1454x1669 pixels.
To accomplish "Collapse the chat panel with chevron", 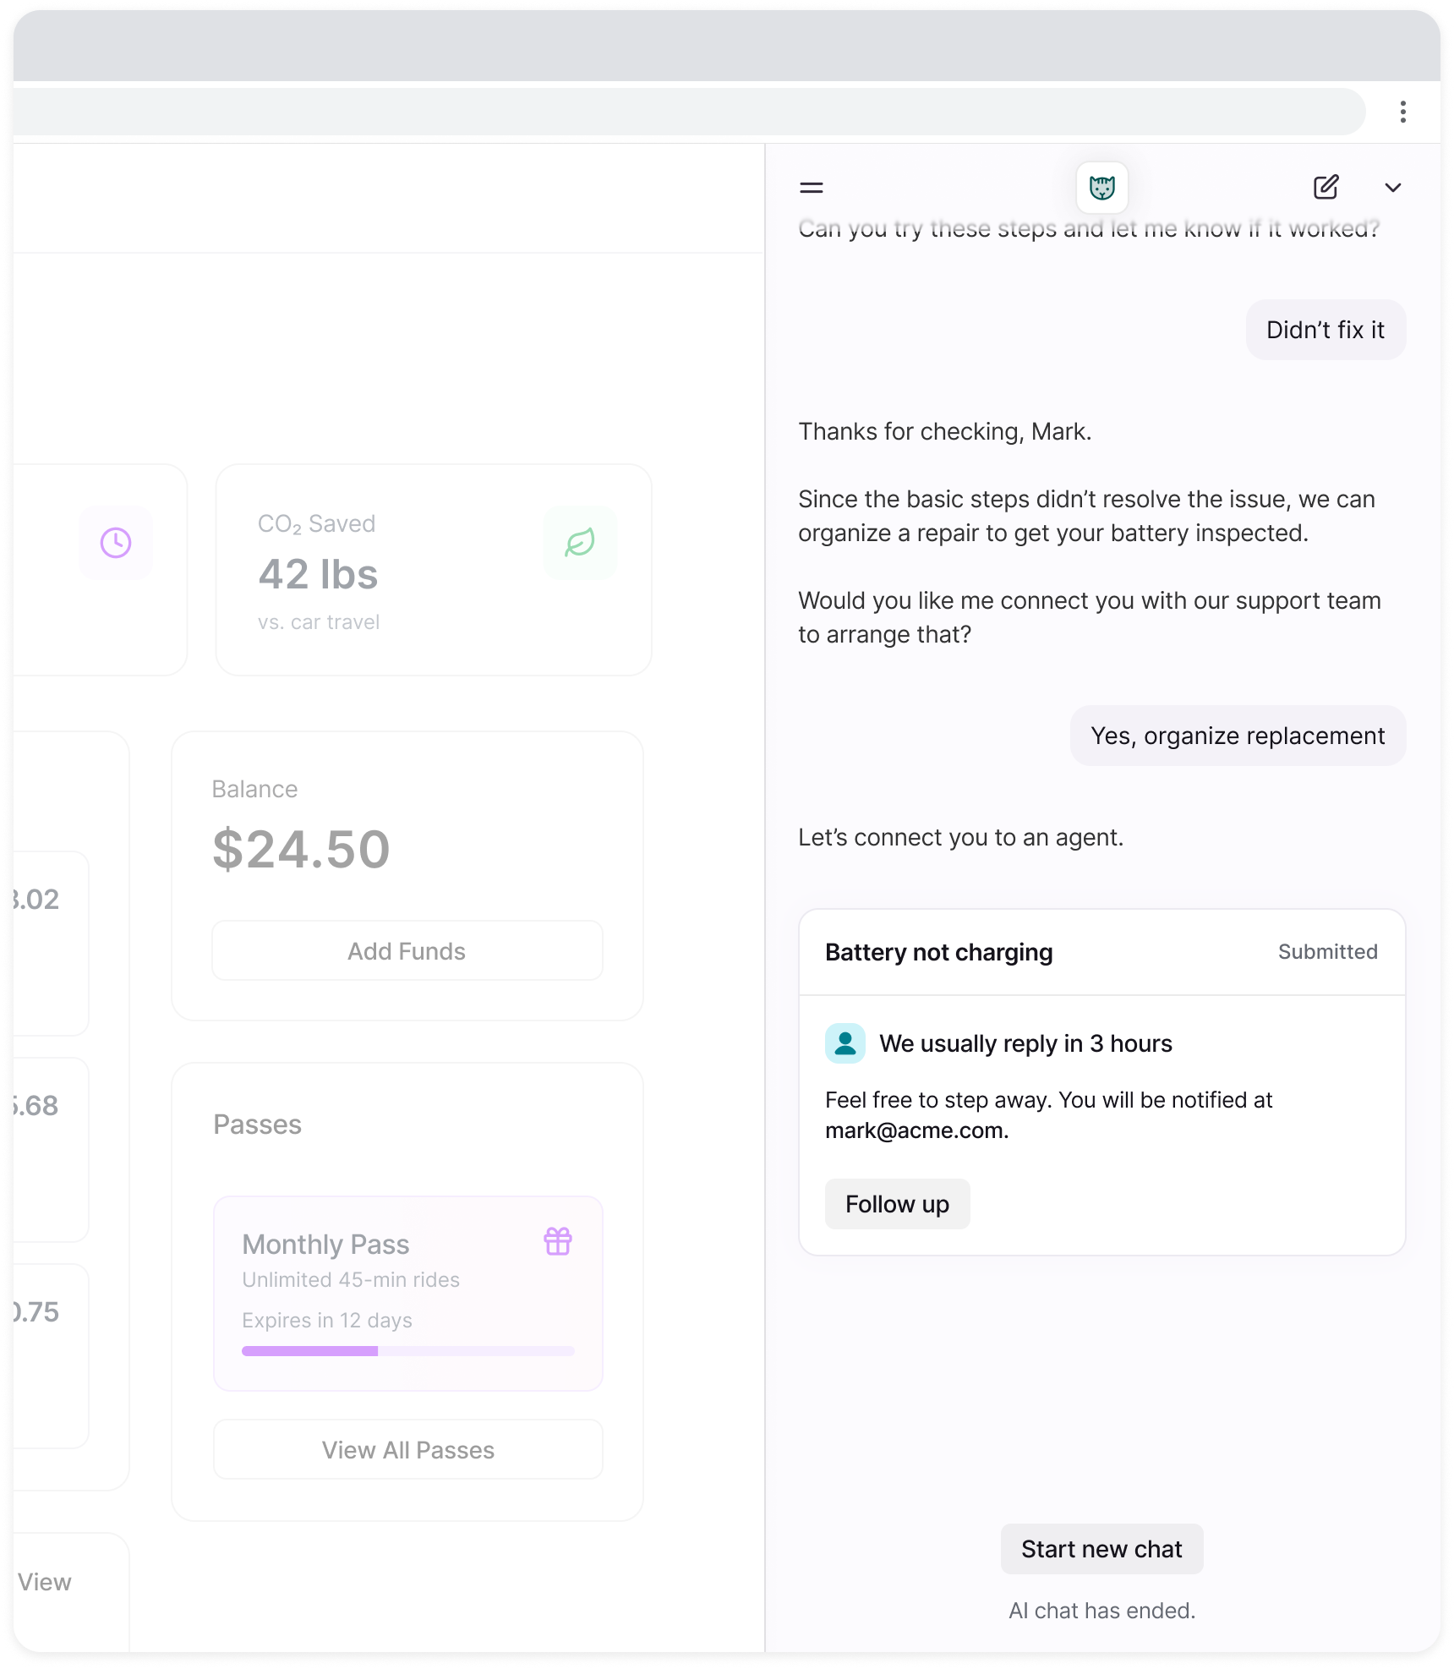I will [x=1392, y=188].
